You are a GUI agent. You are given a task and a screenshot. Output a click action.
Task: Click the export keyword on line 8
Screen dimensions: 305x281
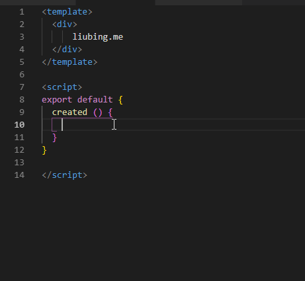pyautogui.click(x=57, y=100)
